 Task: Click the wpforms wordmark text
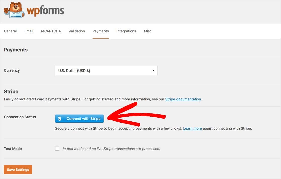(x=45, y=11)
